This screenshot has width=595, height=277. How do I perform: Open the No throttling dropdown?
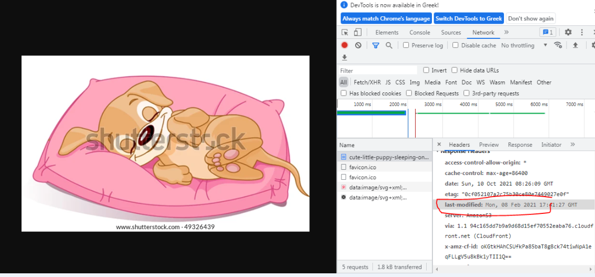tap(524, 45)
